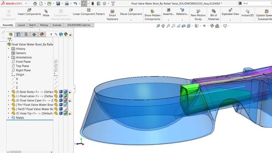This screenshot has height=153, width=272.
Task: Change Float valve green appearance sphere
Action: click(65, 96)
